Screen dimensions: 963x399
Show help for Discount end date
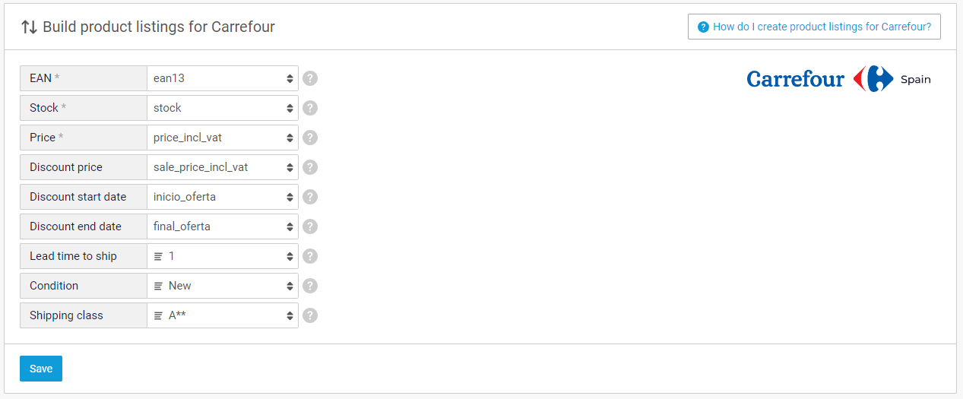(309, 226)
